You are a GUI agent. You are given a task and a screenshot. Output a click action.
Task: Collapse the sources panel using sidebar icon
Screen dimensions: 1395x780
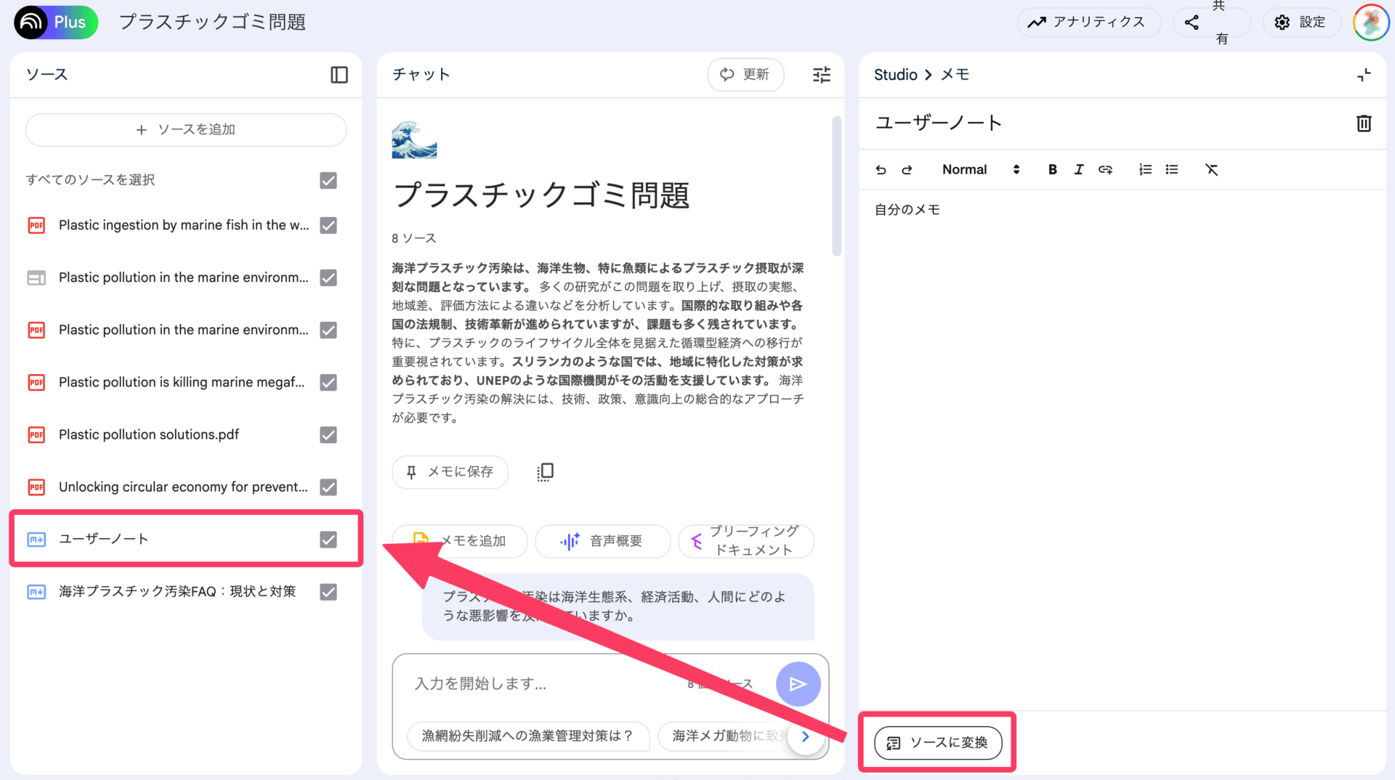339,75
